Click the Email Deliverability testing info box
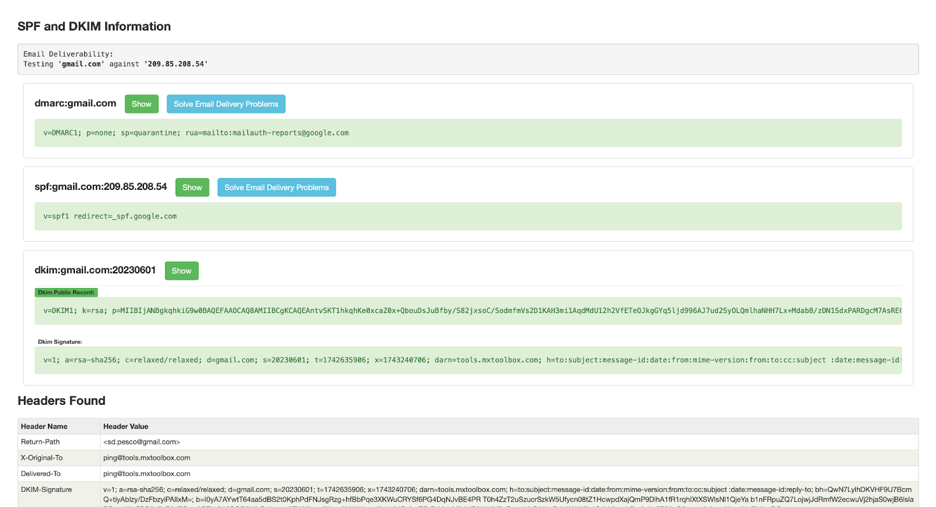Screen dimensions: 936x507 click(468, 59)
